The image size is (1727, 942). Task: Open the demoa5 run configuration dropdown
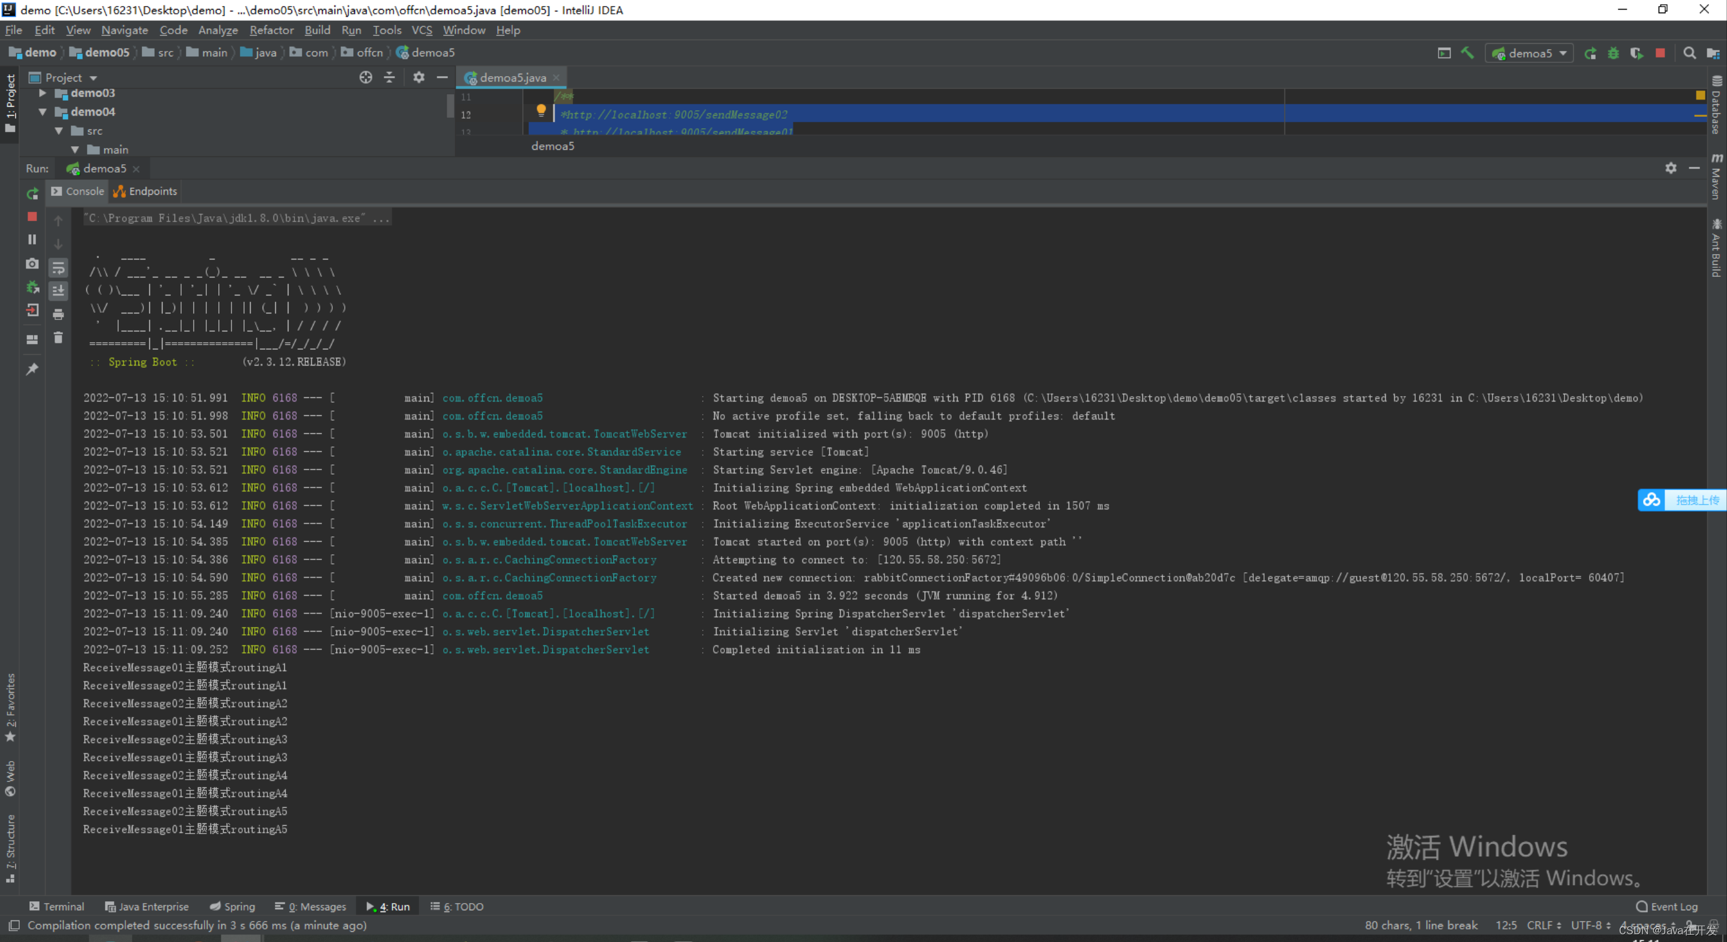(1529, 53)
